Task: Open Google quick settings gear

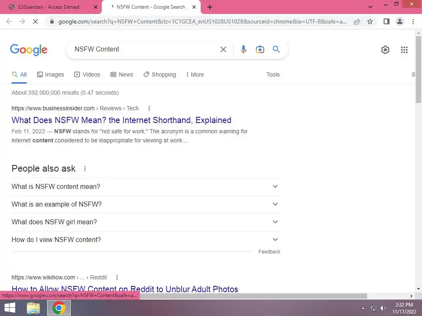Action: coord(385,50)
